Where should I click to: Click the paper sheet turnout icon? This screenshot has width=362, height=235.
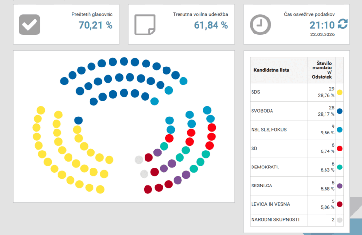[145, 25]
